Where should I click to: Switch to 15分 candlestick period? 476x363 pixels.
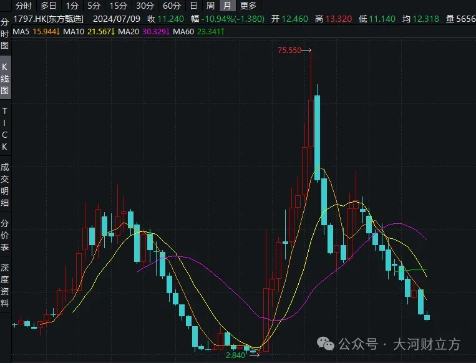click(x=118, y=6)
